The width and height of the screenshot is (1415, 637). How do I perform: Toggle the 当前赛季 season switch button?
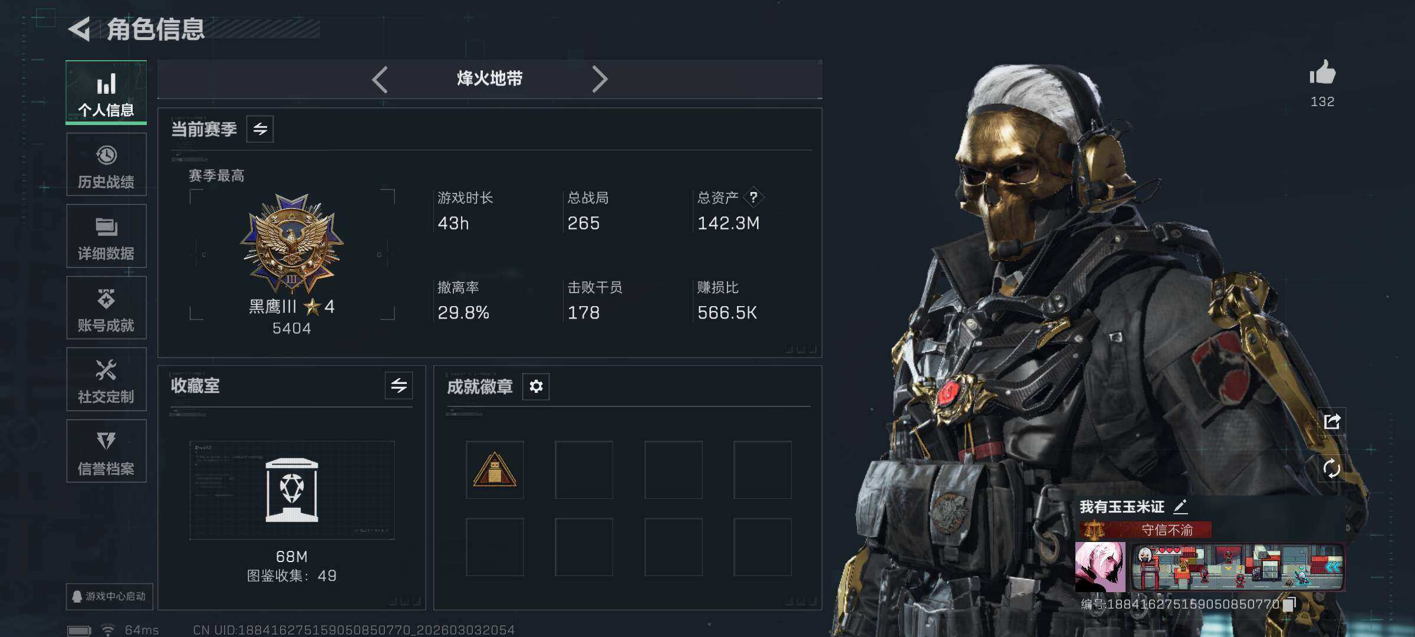click(260, 129)
